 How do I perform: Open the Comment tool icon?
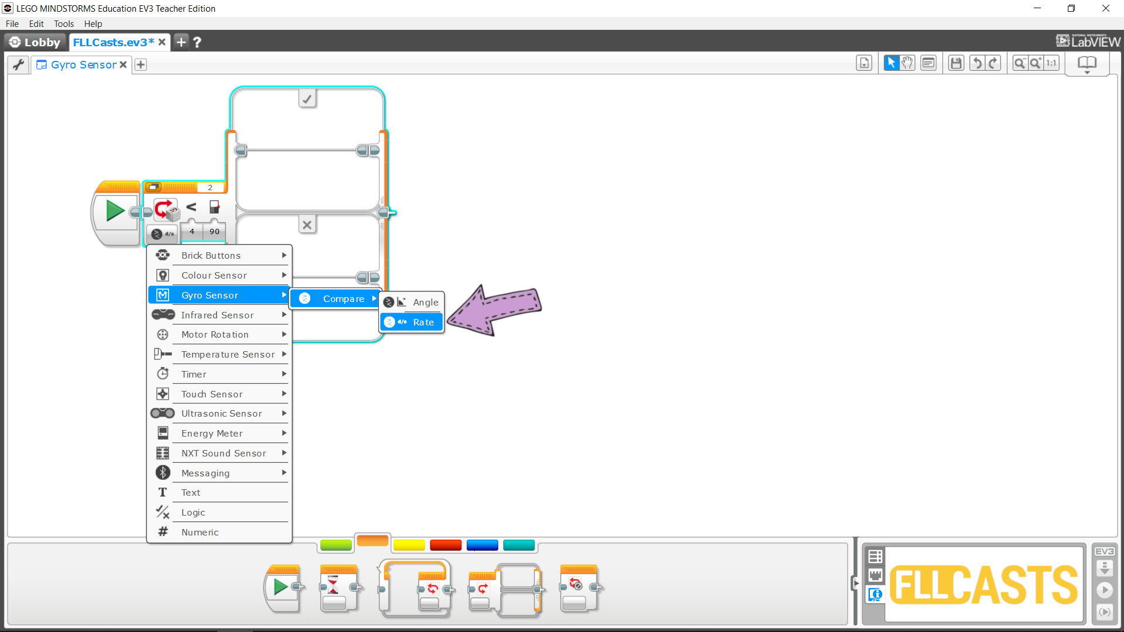(928, 63)
